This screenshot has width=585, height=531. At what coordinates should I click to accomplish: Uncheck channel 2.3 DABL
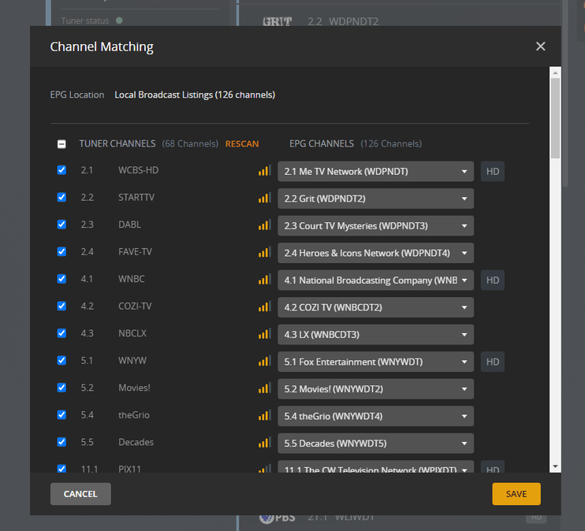pyautogui.click(x=61, y=225)
